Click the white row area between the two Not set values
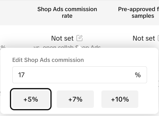This screenshot has width=159, height=116. [107, 38]
